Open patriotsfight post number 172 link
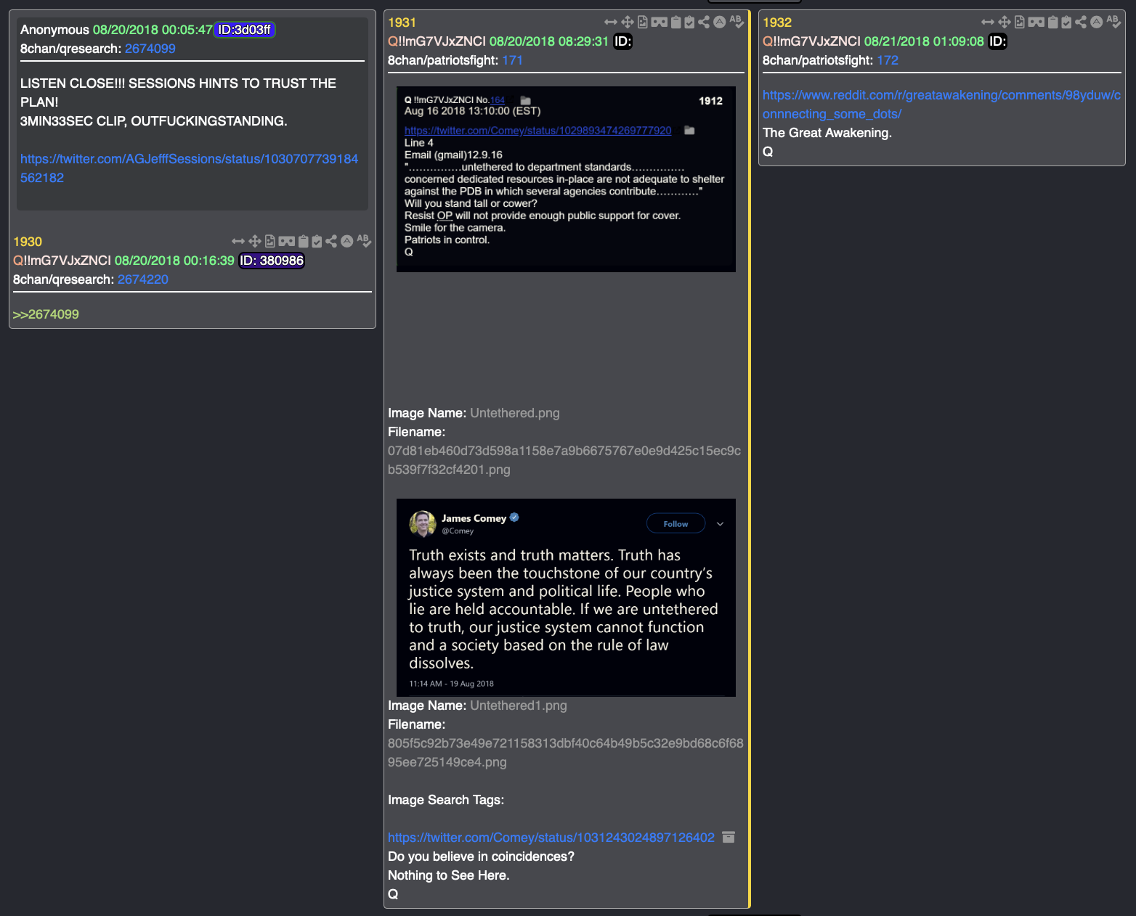Image resolution: width=1136 pixels, height=916 pixels. coord(888,60)
